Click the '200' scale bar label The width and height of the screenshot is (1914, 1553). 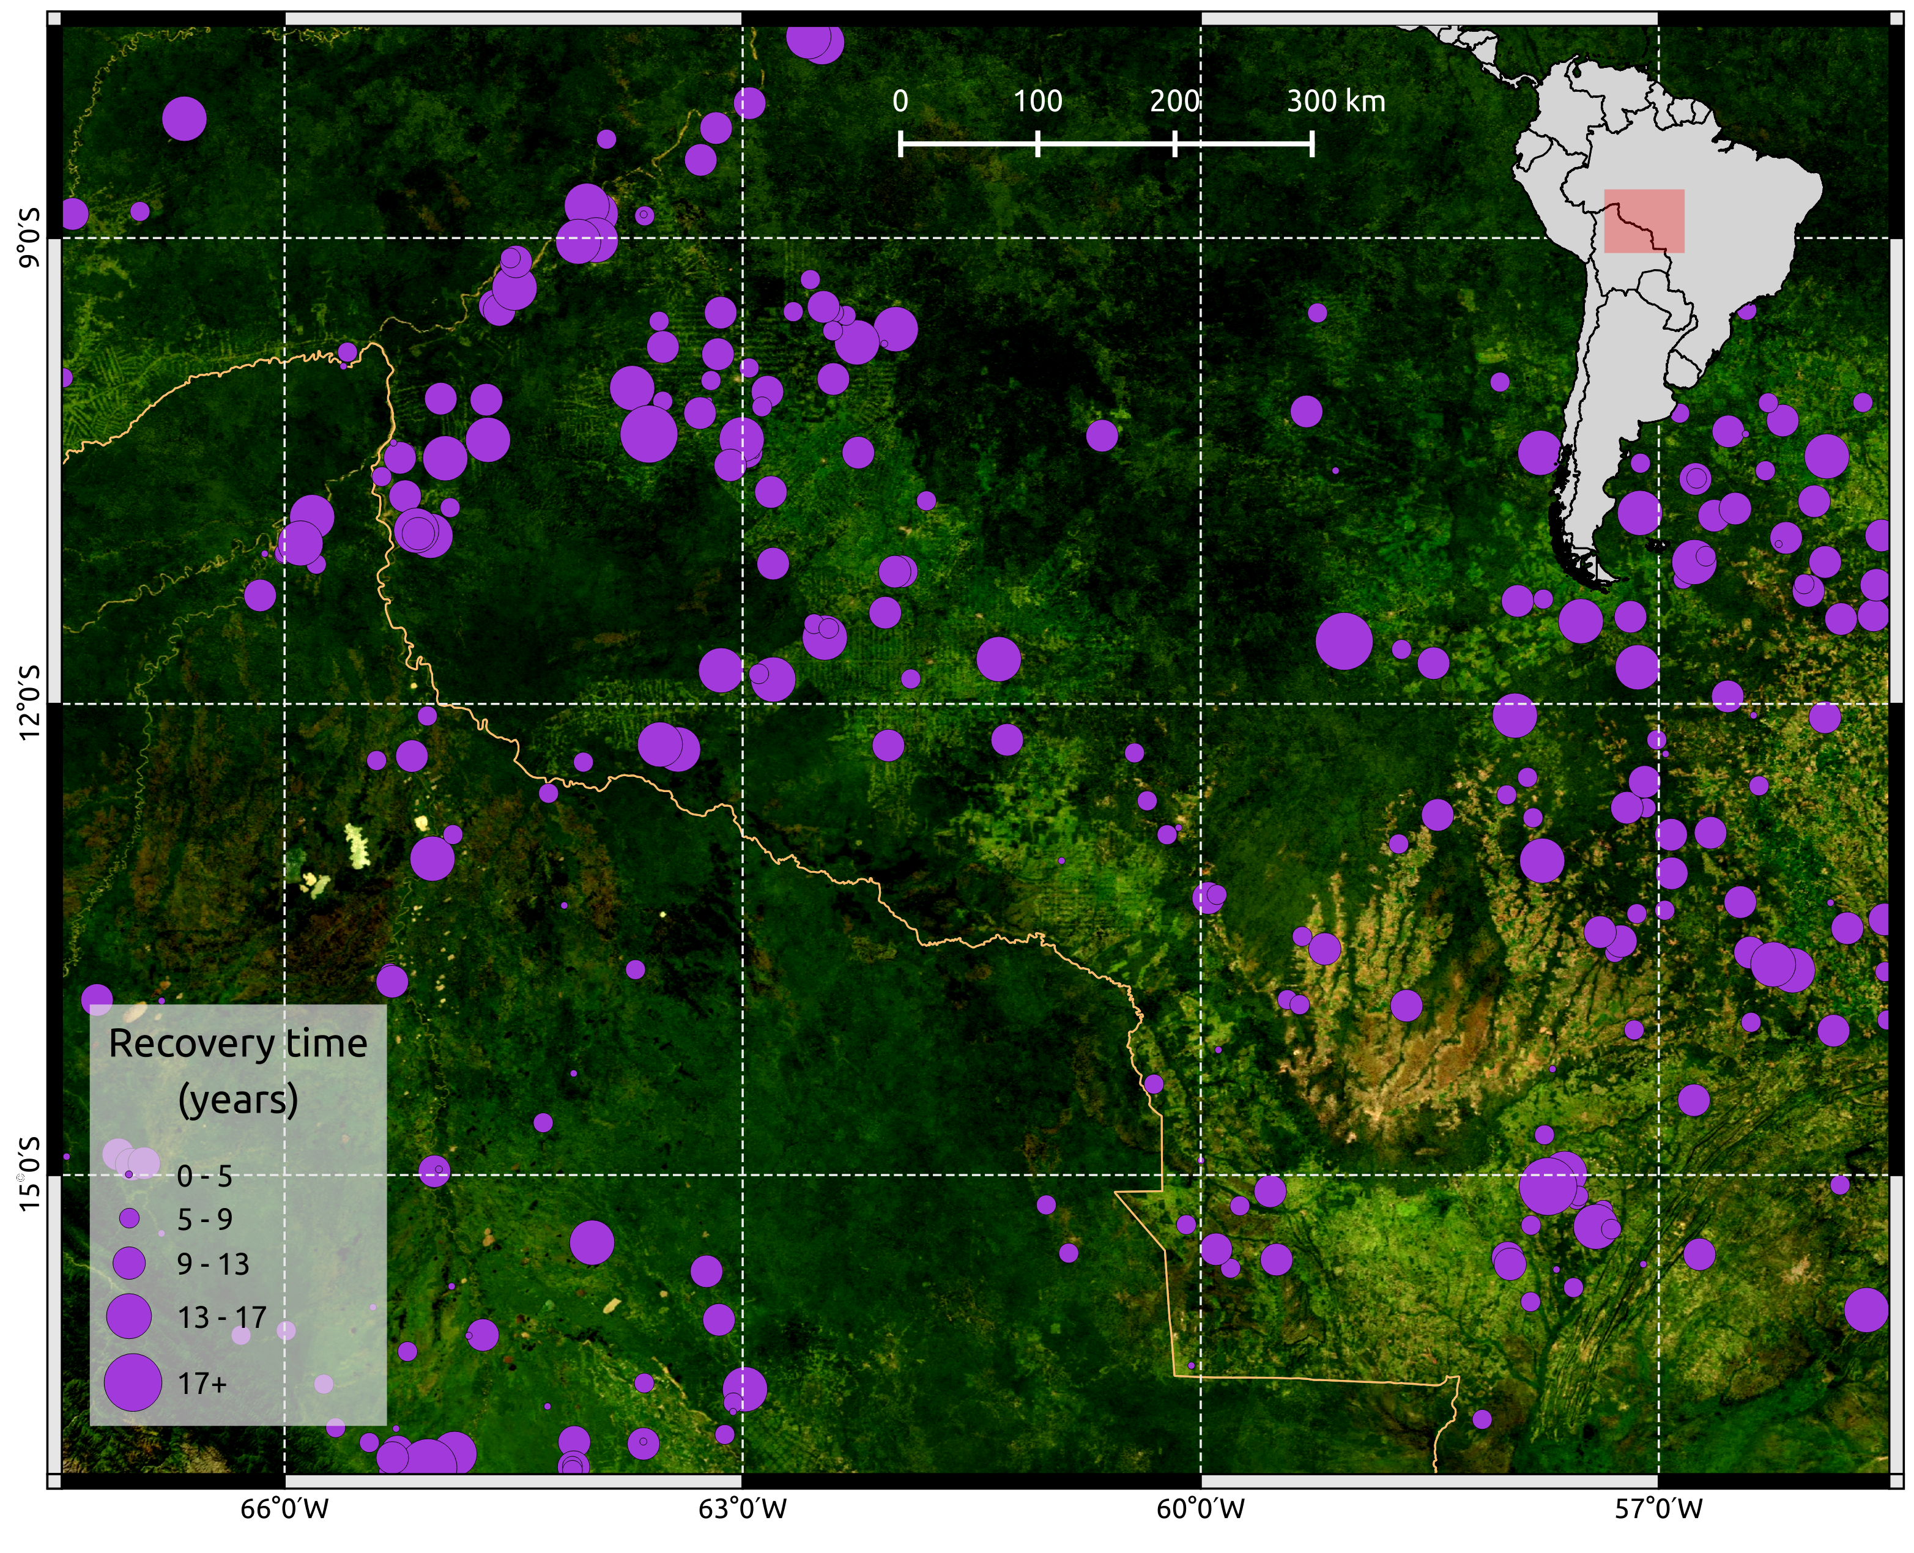pyautogui.click(x=1174, y=101)
